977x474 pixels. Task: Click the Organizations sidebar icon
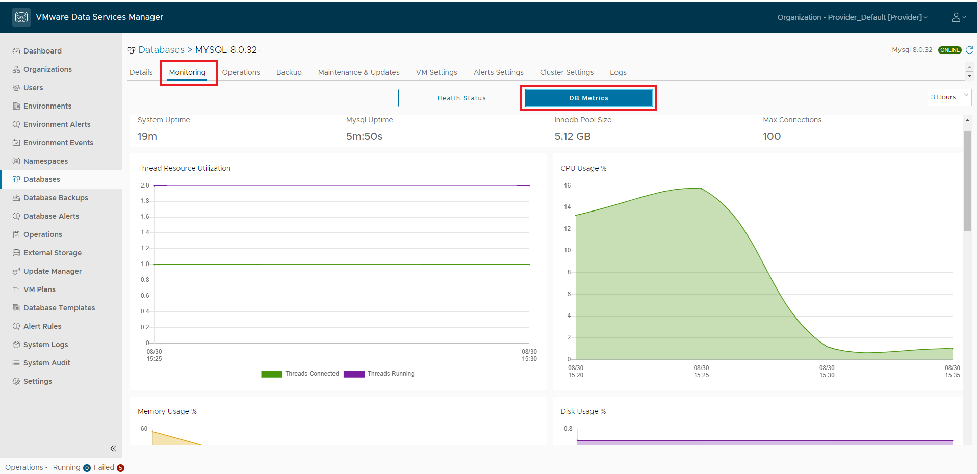(16, 69)
